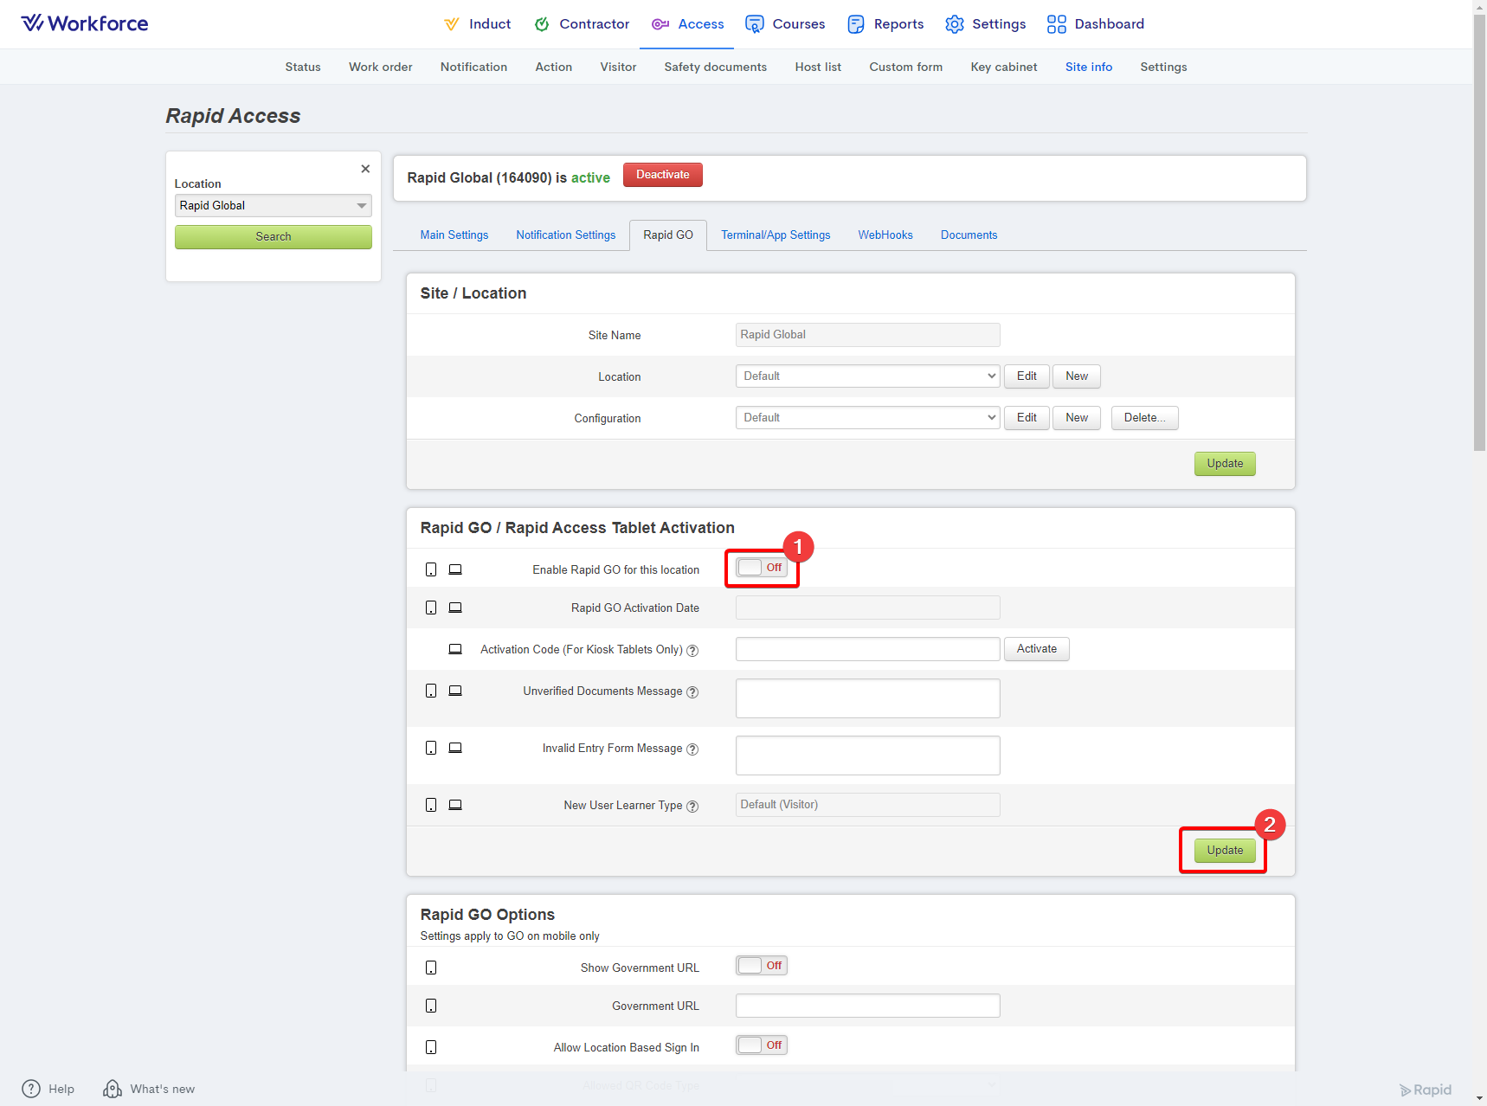This screenshot has height=1106, width=1487.
Task: Select the Rapid GO tab
Action: click(668, 235)
